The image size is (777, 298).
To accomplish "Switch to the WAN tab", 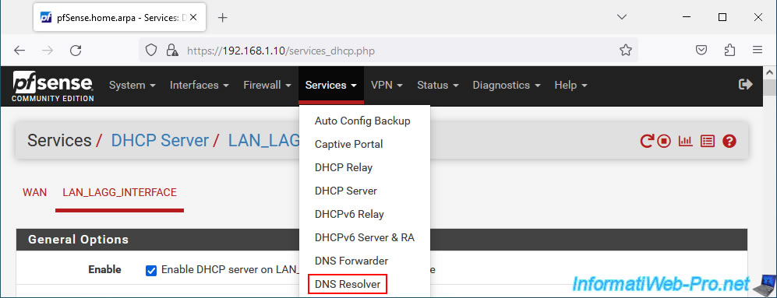I will [x=35, y=192].
